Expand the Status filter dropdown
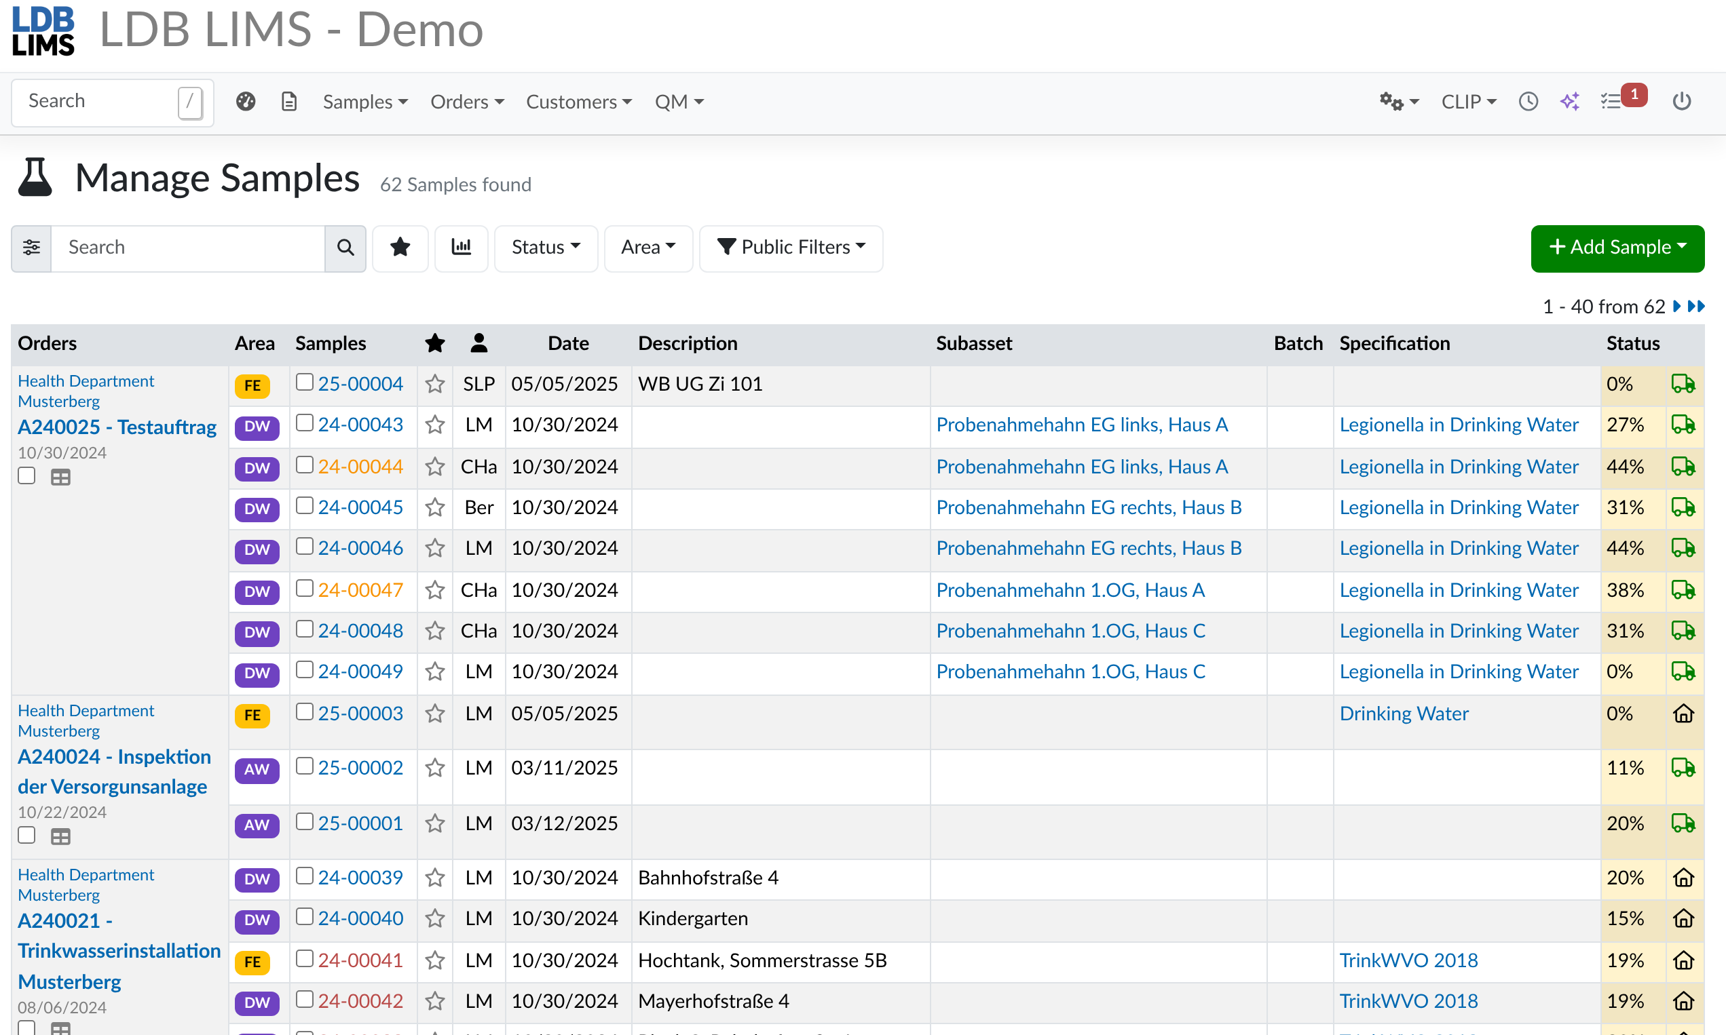This screenshot has height=1035, width=1726. (546, 248)
